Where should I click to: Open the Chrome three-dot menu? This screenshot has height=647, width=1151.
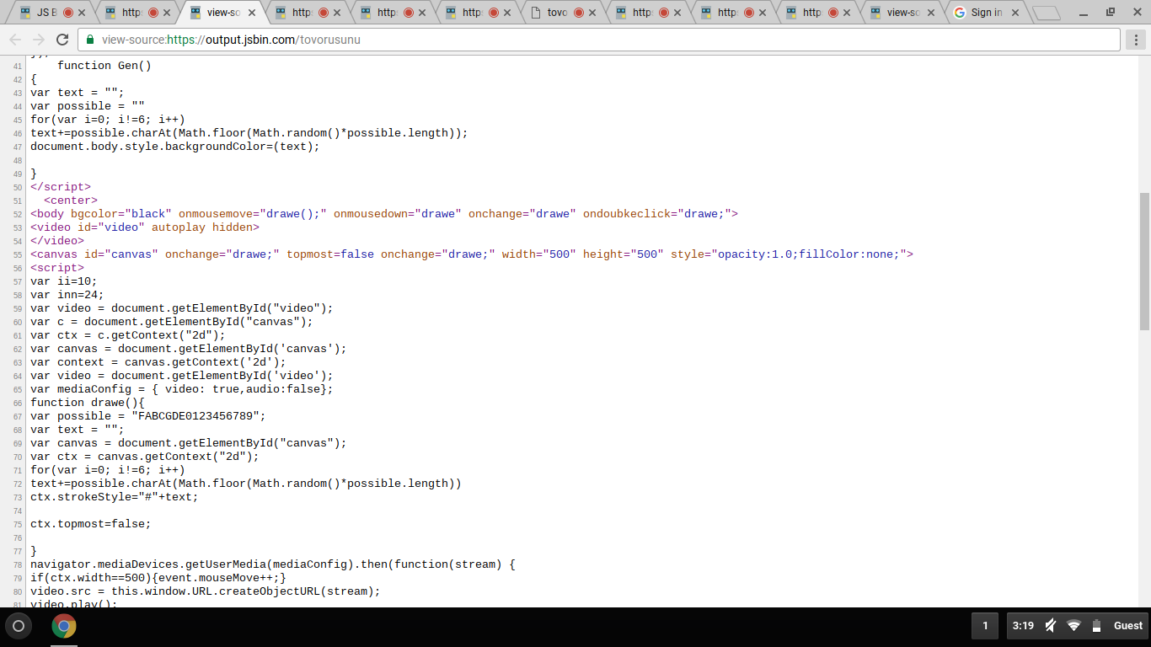[1135, 40]
